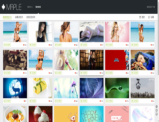Click the wallpaper assistant download link
This screenshot has width=159, height=122.
151,7
